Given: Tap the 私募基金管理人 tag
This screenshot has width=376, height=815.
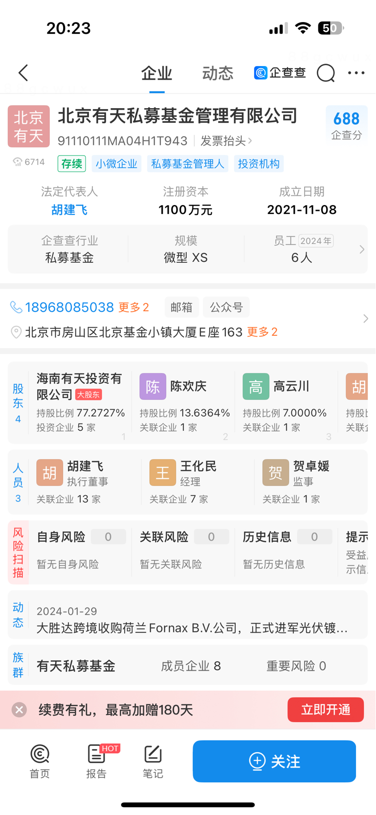Looking at the screenshot, I should pyautogui.click(x=188, y=163).
